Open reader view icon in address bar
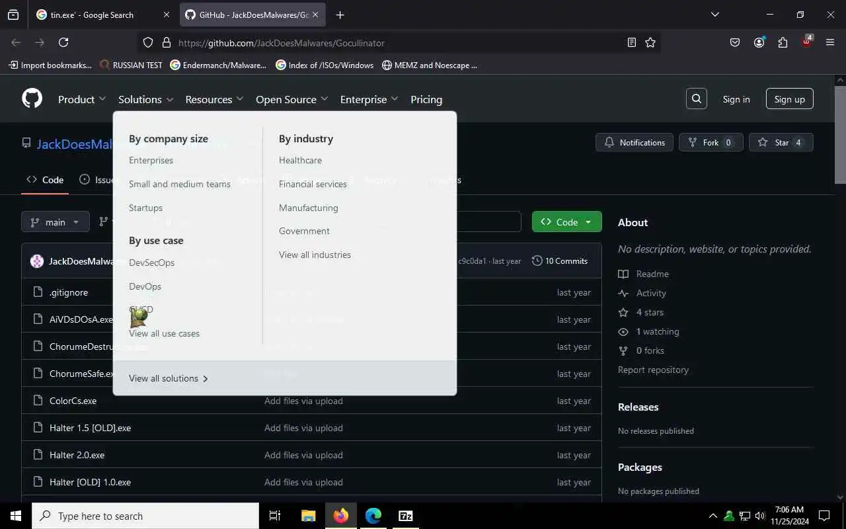This screenshot has height=529, width=846. tap(632, 42)
